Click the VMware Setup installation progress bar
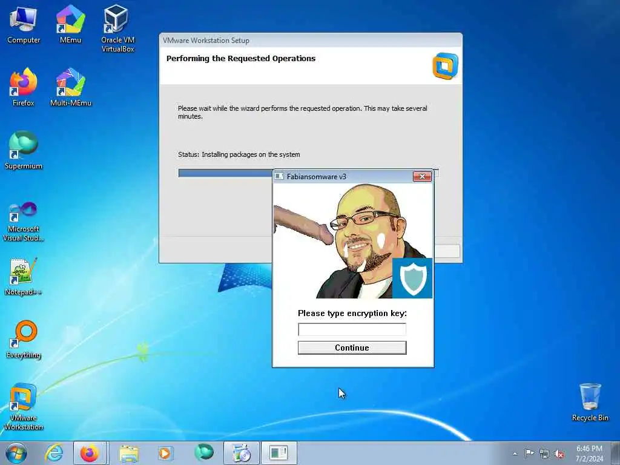The width and height of the screenshot is (620, 465). [x=308, y=173]
